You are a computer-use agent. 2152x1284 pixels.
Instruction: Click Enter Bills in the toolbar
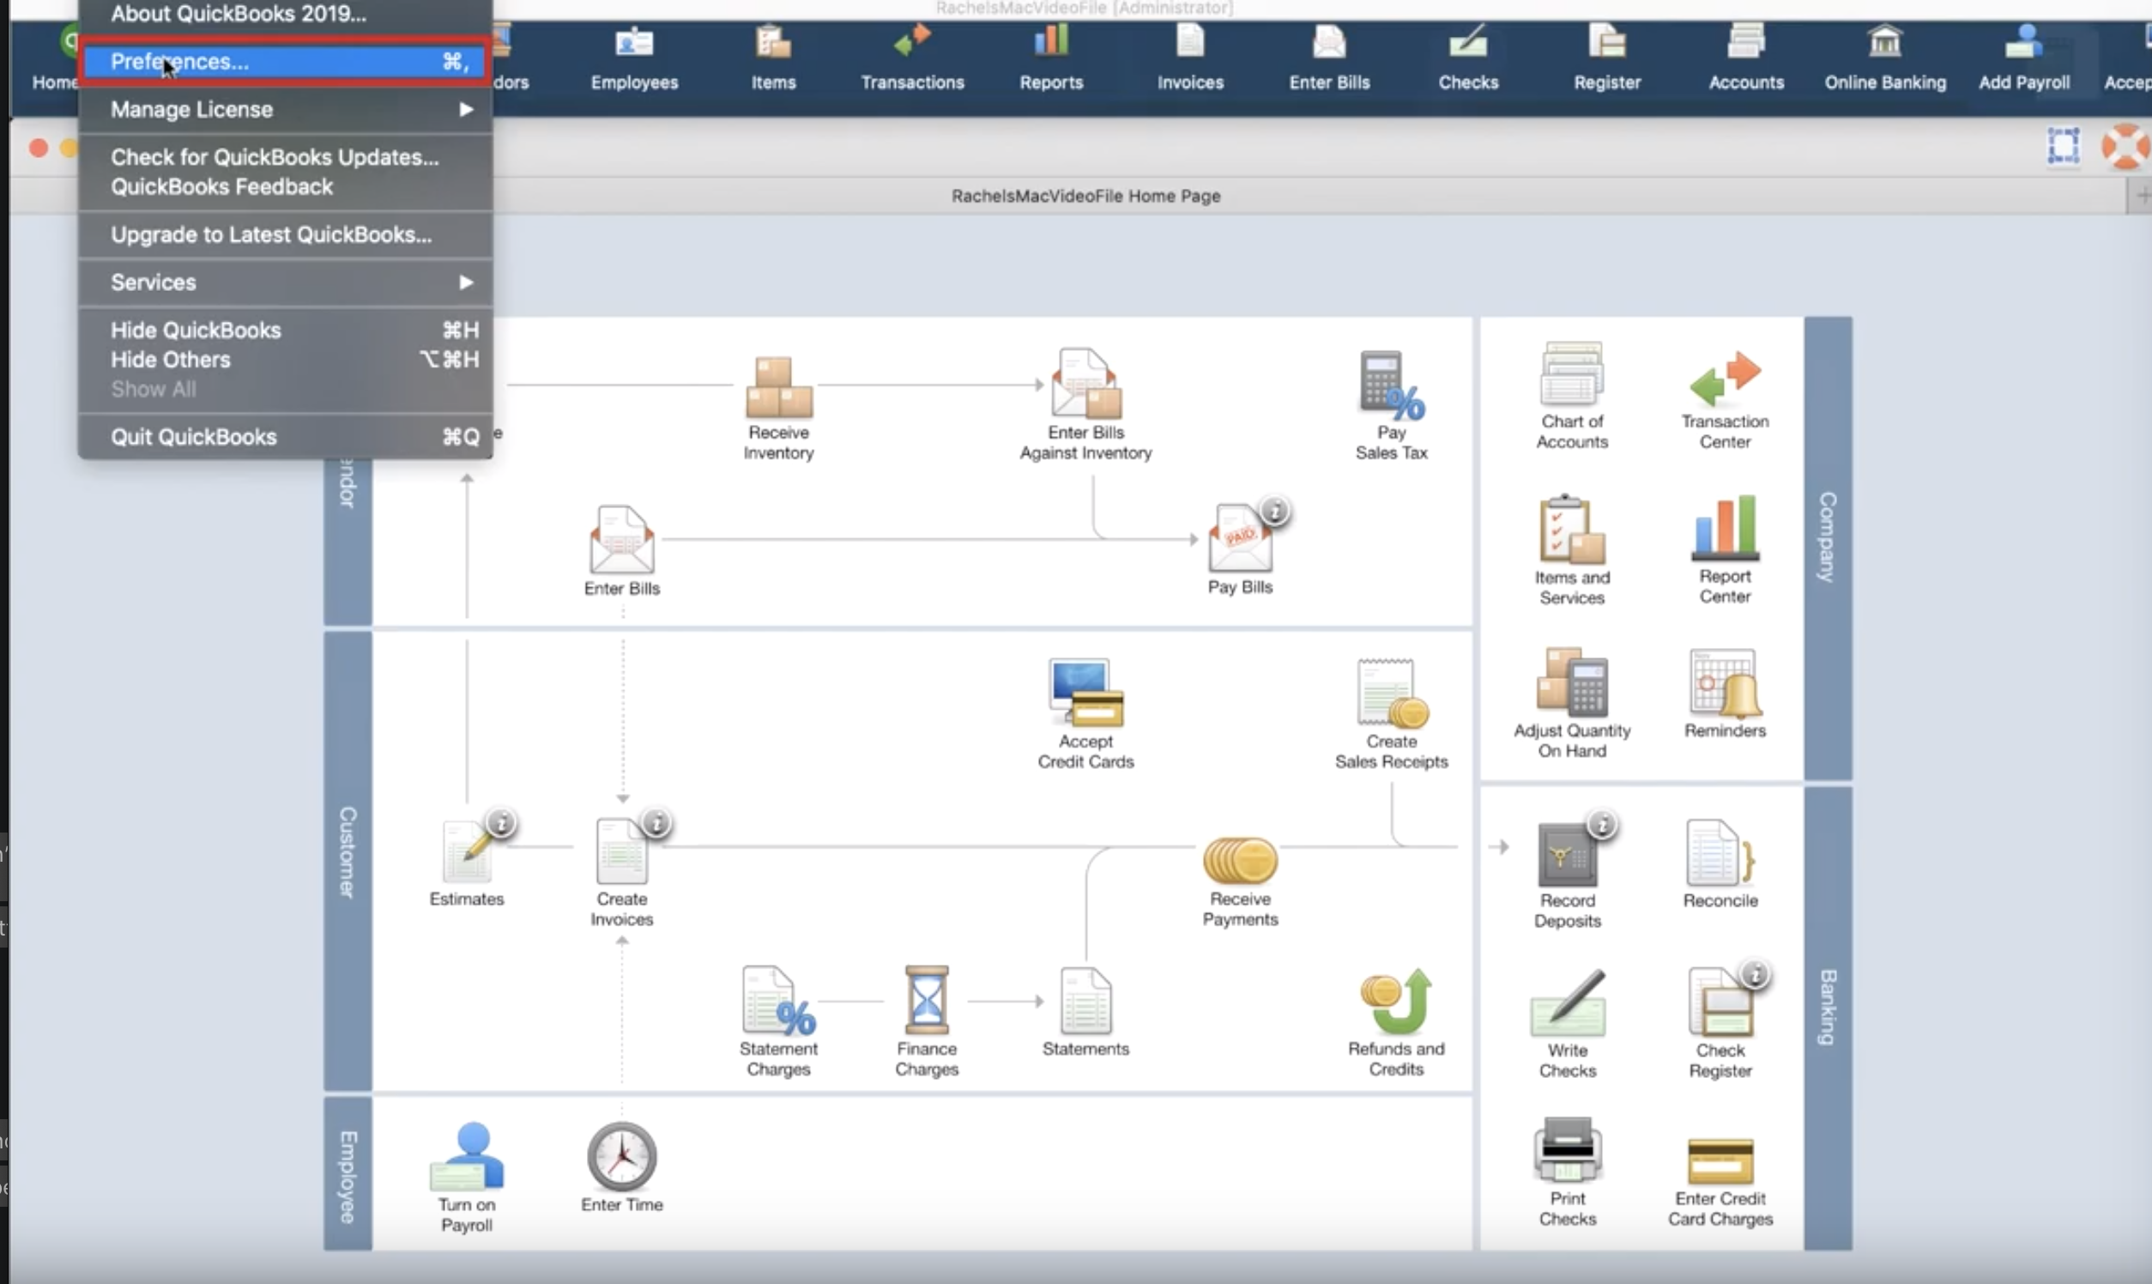coord(1329,59)
